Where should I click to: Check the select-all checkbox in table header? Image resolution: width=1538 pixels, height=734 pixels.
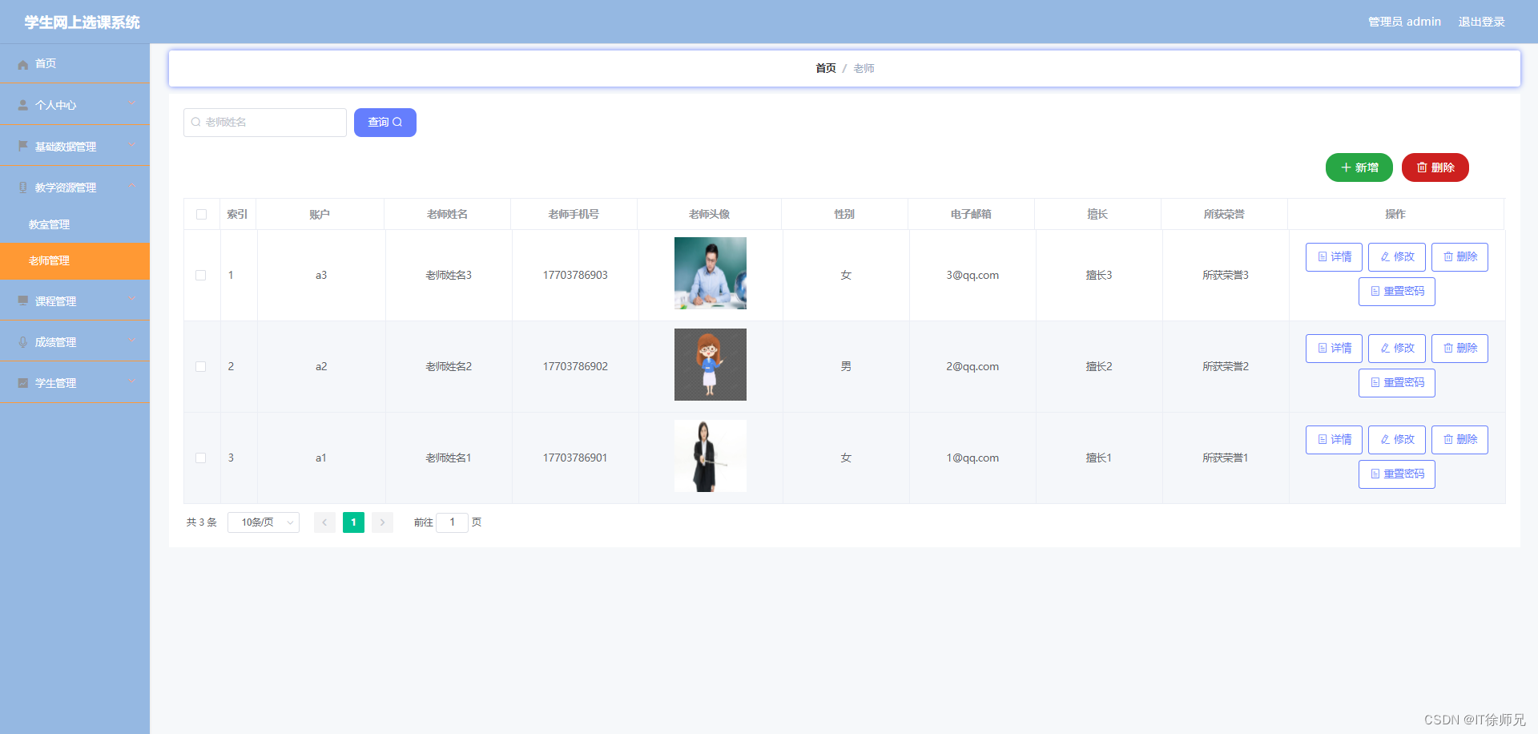tap(201, 214)
